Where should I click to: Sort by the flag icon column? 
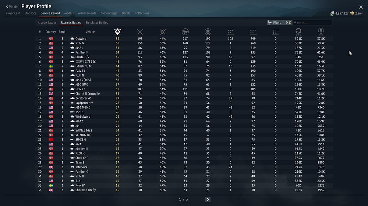(185, 32)
